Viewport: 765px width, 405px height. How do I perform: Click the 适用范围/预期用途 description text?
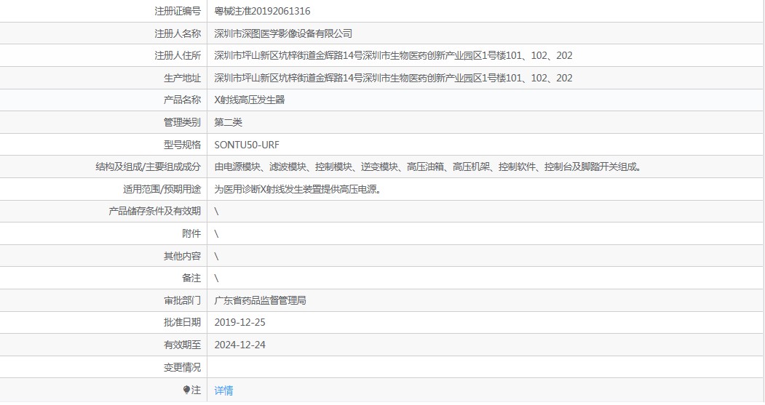click(x=298, y=189)
